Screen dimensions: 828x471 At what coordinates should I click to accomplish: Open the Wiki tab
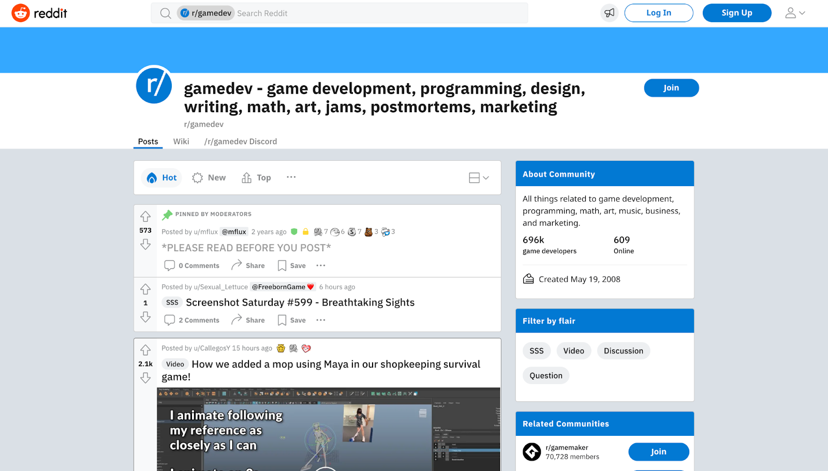181,142
